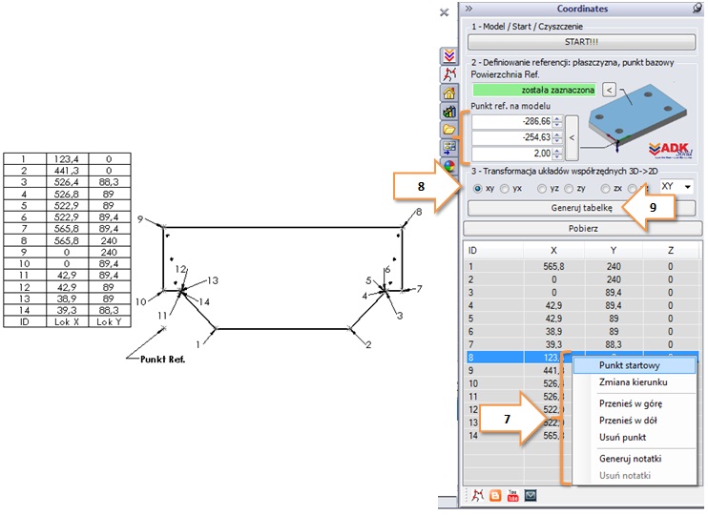Click the 'Punkt Ref.' label on drawing
708x515 pixels.
[162, 360]
